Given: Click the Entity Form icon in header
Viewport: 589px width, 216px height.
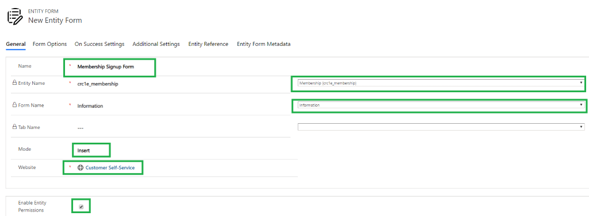Looking at the screenshot, I should pyautogui.click(x=14, y=17).
